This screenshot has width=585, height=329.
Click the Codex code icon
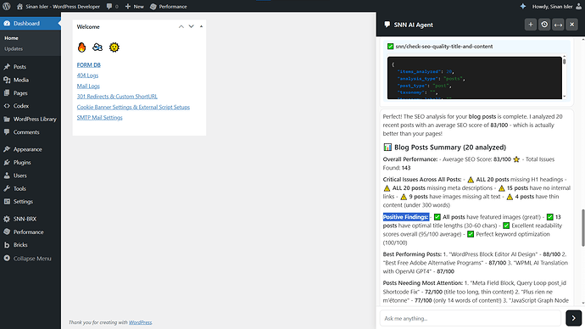tap(7, 106)
